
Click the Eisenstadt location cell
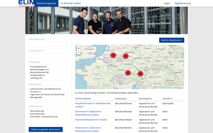168,104
